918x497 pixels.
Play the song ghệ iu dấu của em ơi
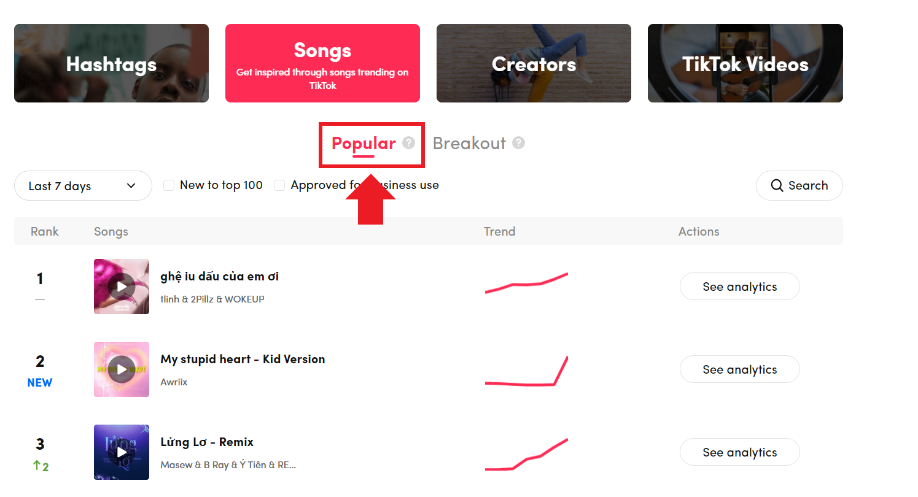(x=122, y=287)
